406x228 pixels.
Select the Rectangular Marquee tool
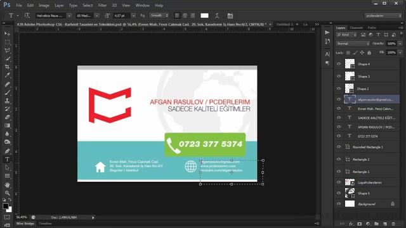click(7, 42)
